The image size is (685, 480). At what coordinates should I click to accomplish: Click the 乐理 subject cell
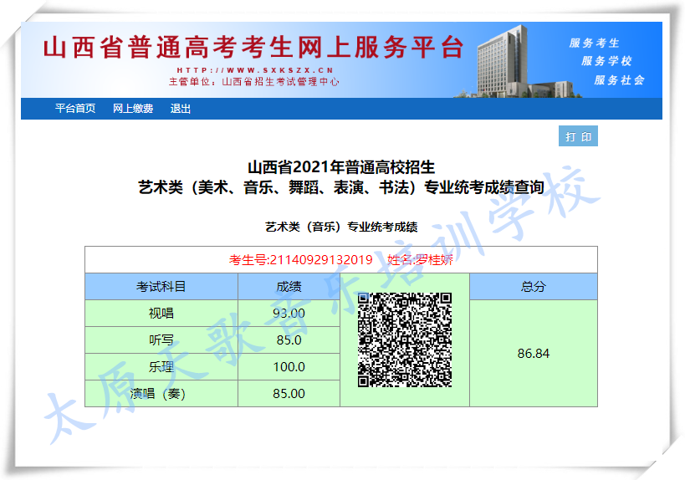point(161,367)
